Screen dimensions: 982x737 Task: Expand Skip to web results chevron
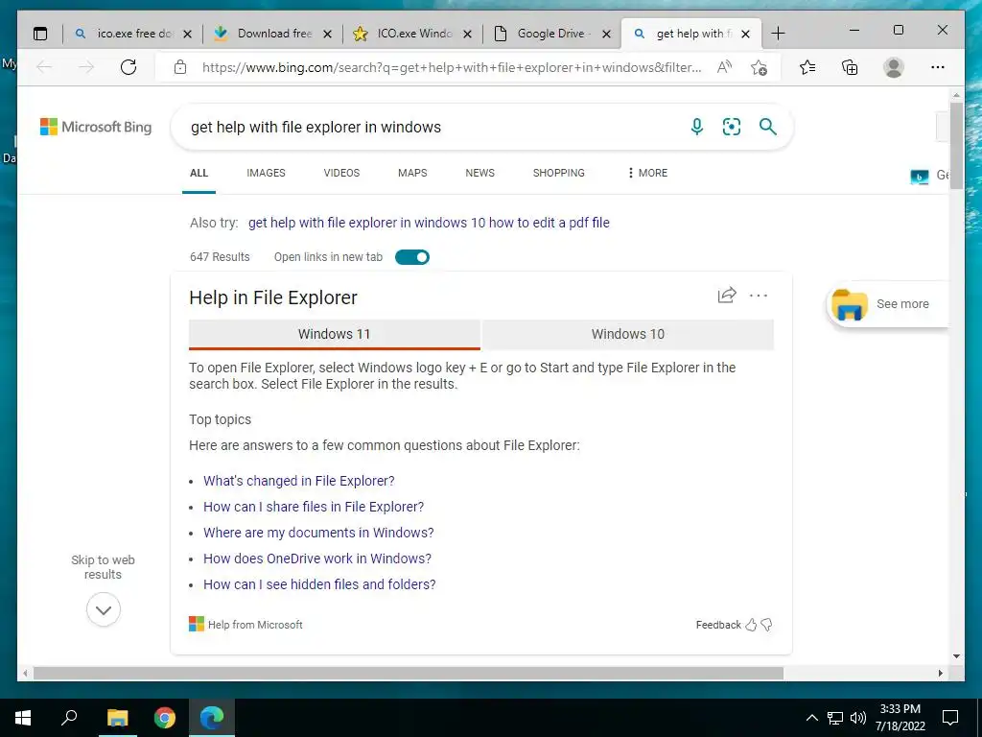[x=104, y=609]
